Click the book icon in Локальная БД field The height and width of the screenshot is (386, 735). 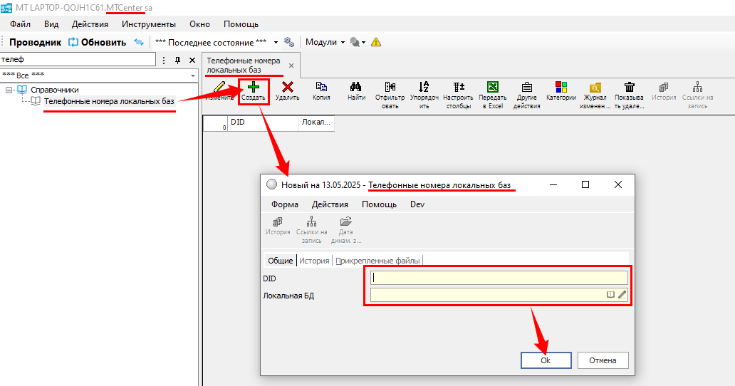610,294
